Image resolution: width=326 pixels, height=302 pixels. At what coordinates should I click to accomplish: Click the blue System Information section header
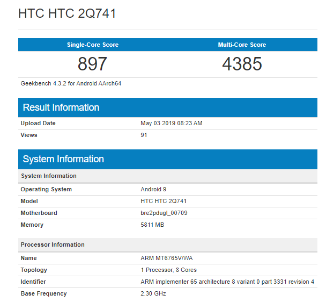click(x=168, y=159)
